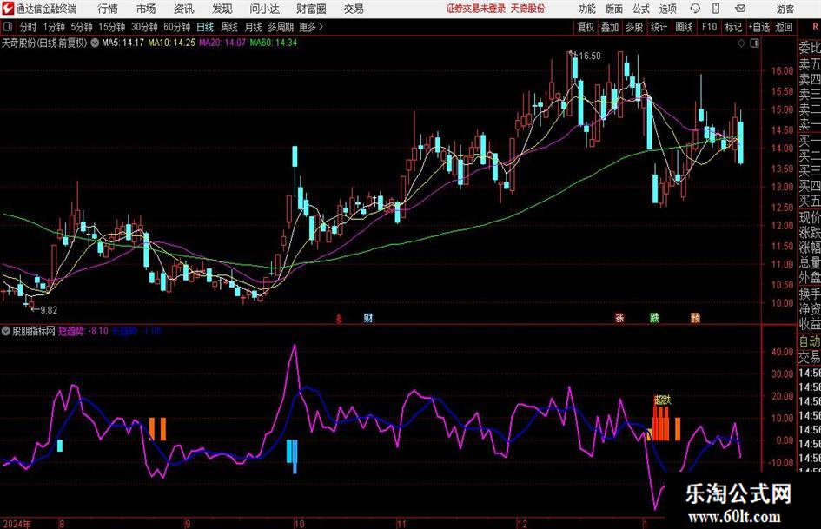Click the 复权 button
The height and width of the screenshot is (529, 821).
pyautogui.click(x=586, y=27)
